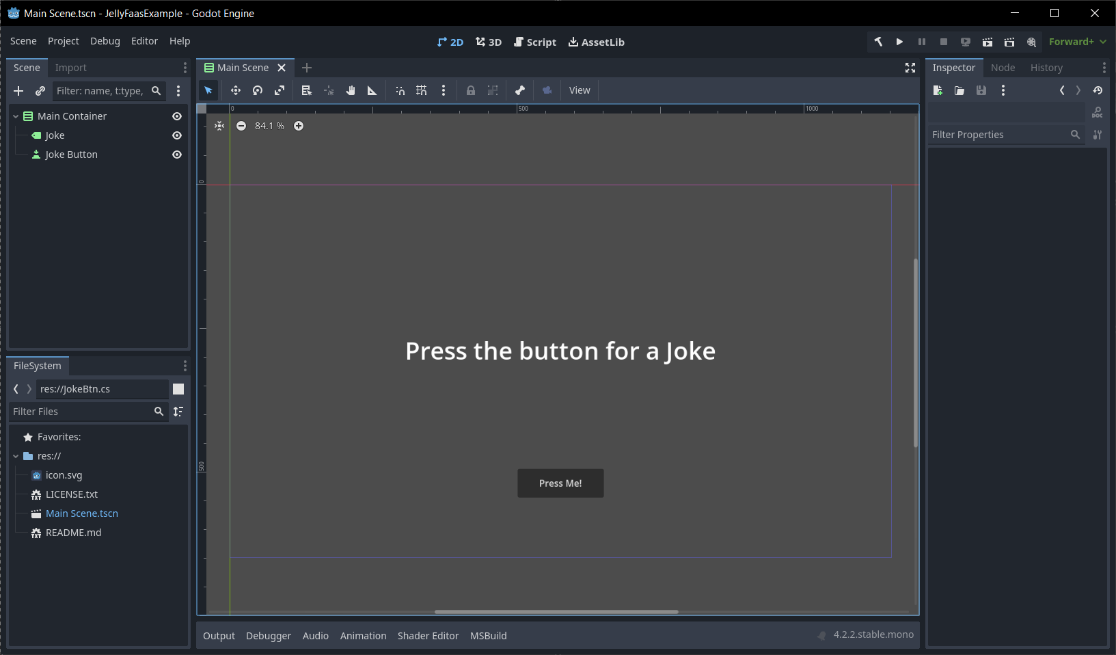Open snapping options three-dot menu
The image size is (1116, 655).
click(444, 90)
